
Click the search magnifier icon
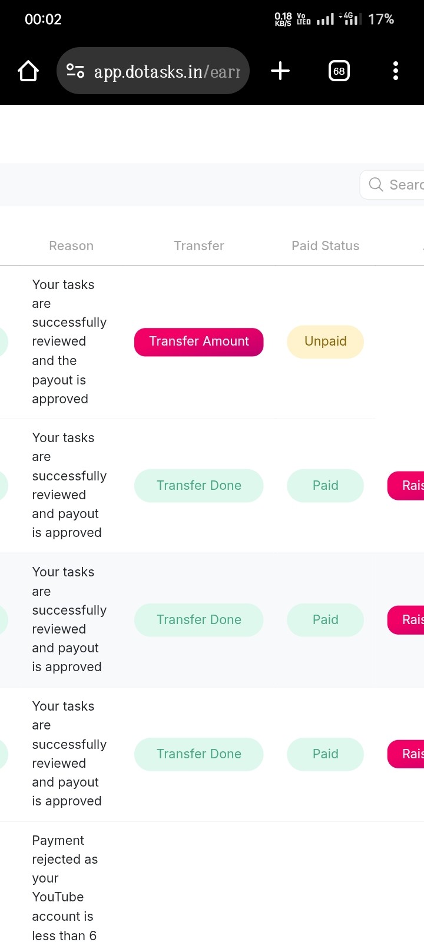click(x=376, y=185)
